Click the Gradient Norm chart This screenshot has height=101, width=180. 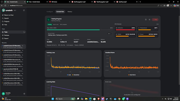(132, 64)
